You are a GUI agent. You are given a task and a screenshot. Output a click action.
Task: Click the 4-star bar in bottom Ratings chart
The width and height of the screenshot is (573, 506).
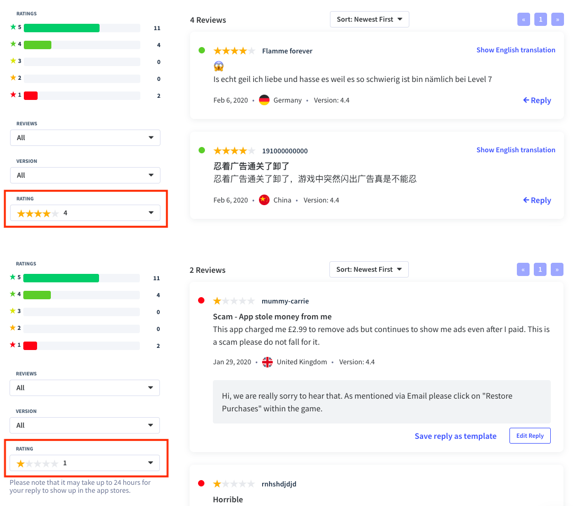(37, 295)
